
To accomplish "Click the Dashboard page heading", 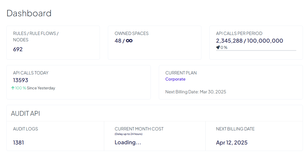I will [29, 13].
